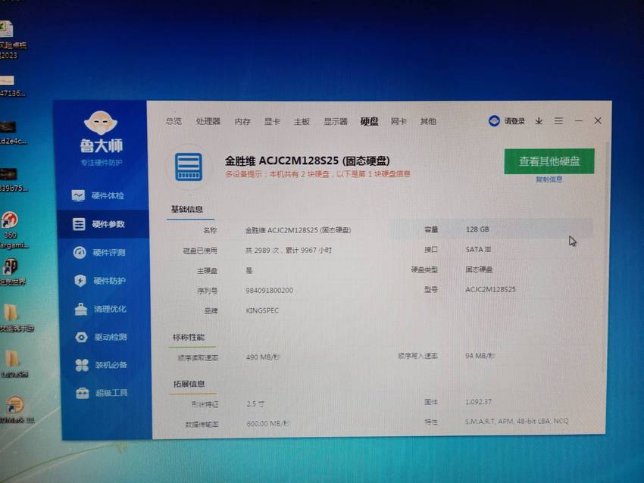The height and width of the screenshot is (483, 644).
Task: Click the serial number 984091800200
Action: (270, 291)
